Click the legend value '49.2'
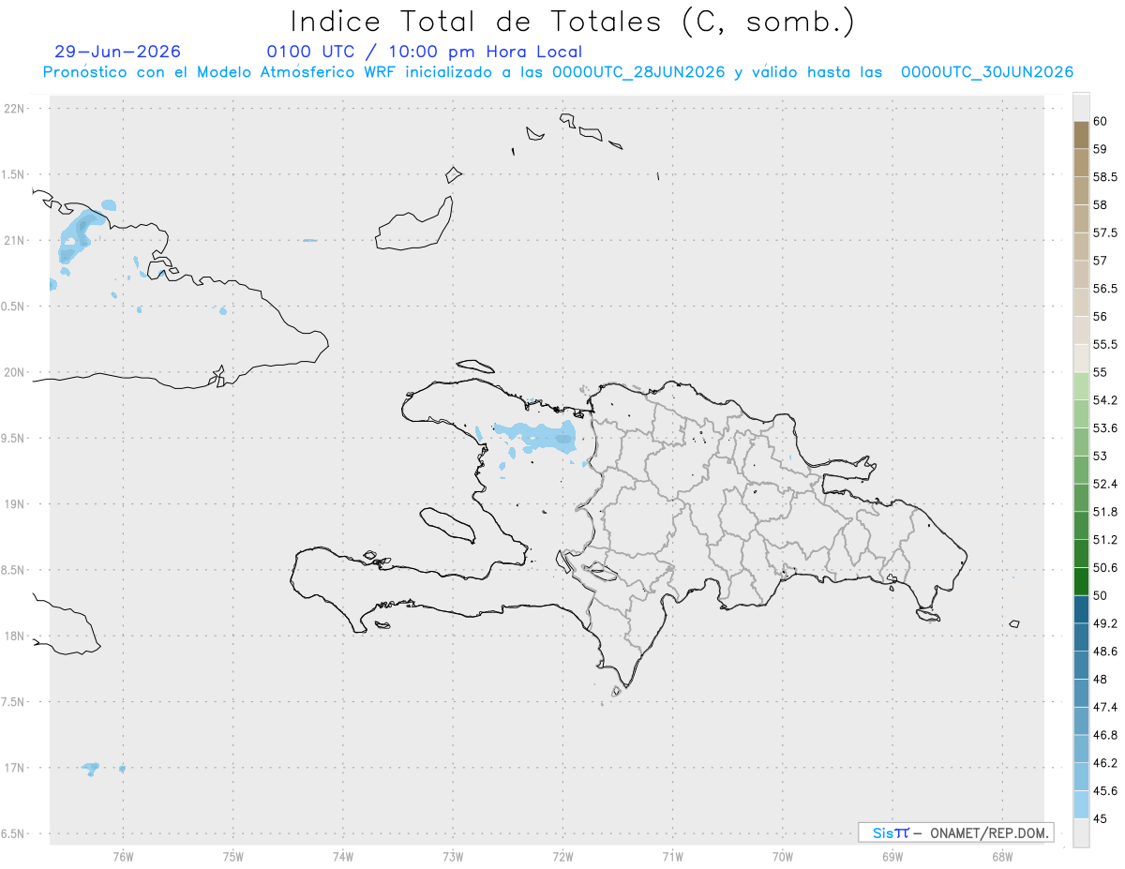The width and height of the screenshot is (1125, 869). (1104, 623)
